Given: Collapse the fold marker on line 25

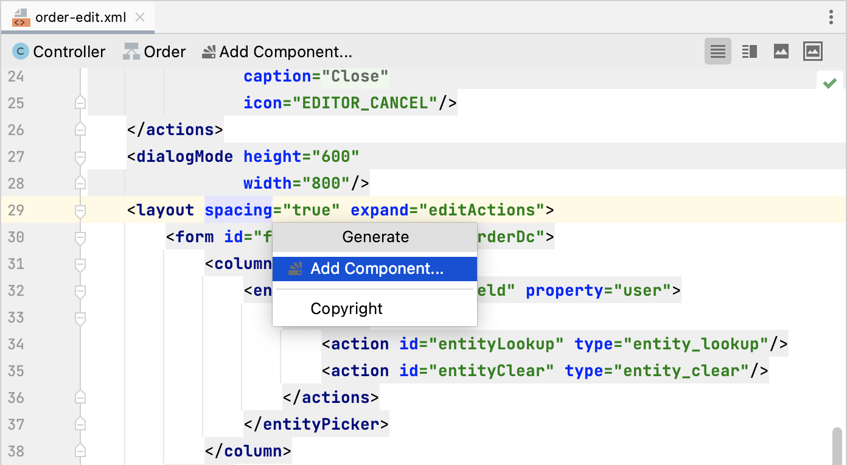Looking at the screenshot, I should [80, 103].
